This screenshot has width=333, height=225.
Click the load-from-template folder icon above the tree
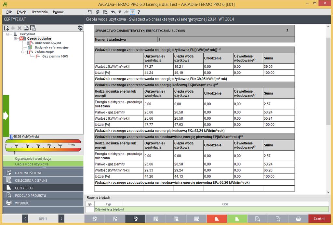tap(26, 28)
